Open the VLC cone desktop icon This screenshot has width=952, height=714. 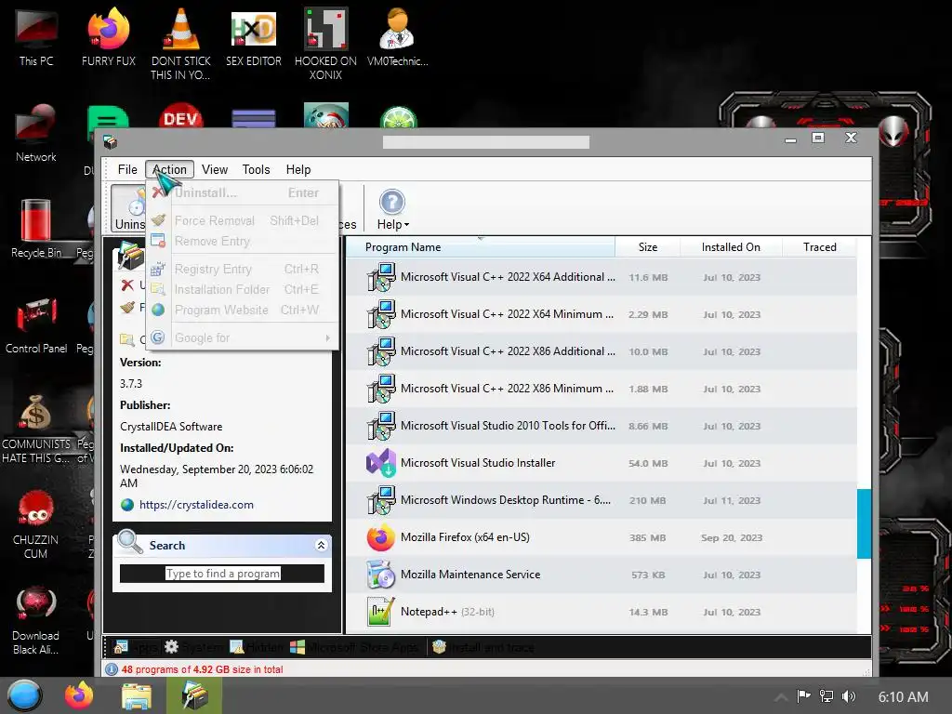(181, 45)
